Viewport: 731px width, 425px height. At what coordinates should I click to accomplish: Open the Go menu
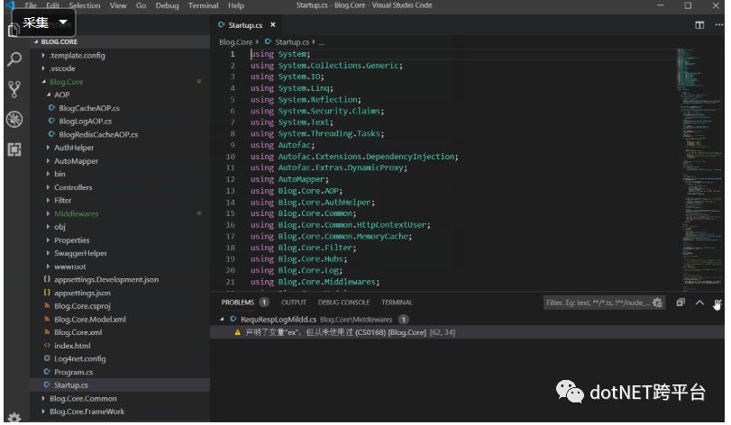click(x=141, y=5)
